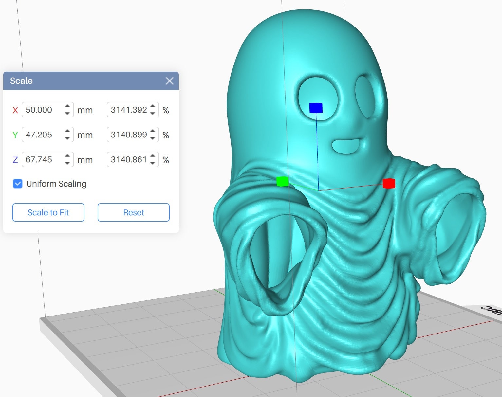Click the Scale dialog title bar

coord(82,81)
